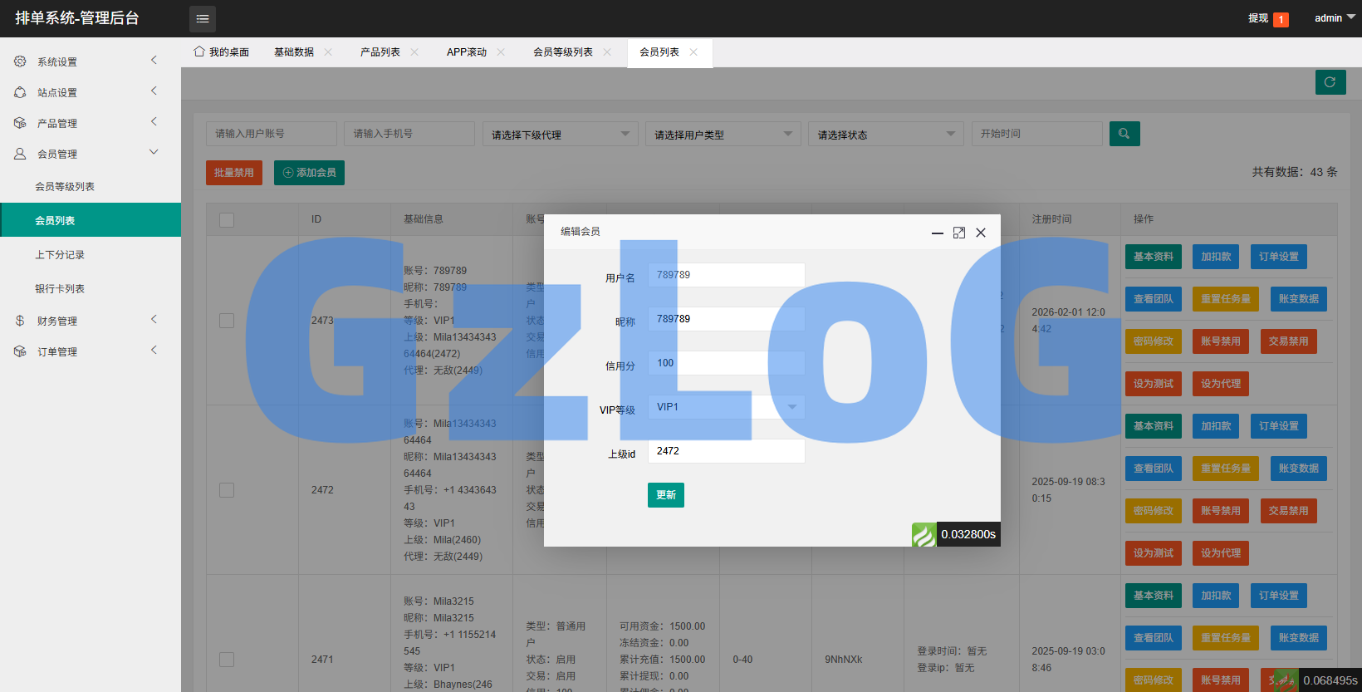Toggle the select-all checkbox in table header
Viewport: 1362px width, 692px height.
[x=227, y=219]
